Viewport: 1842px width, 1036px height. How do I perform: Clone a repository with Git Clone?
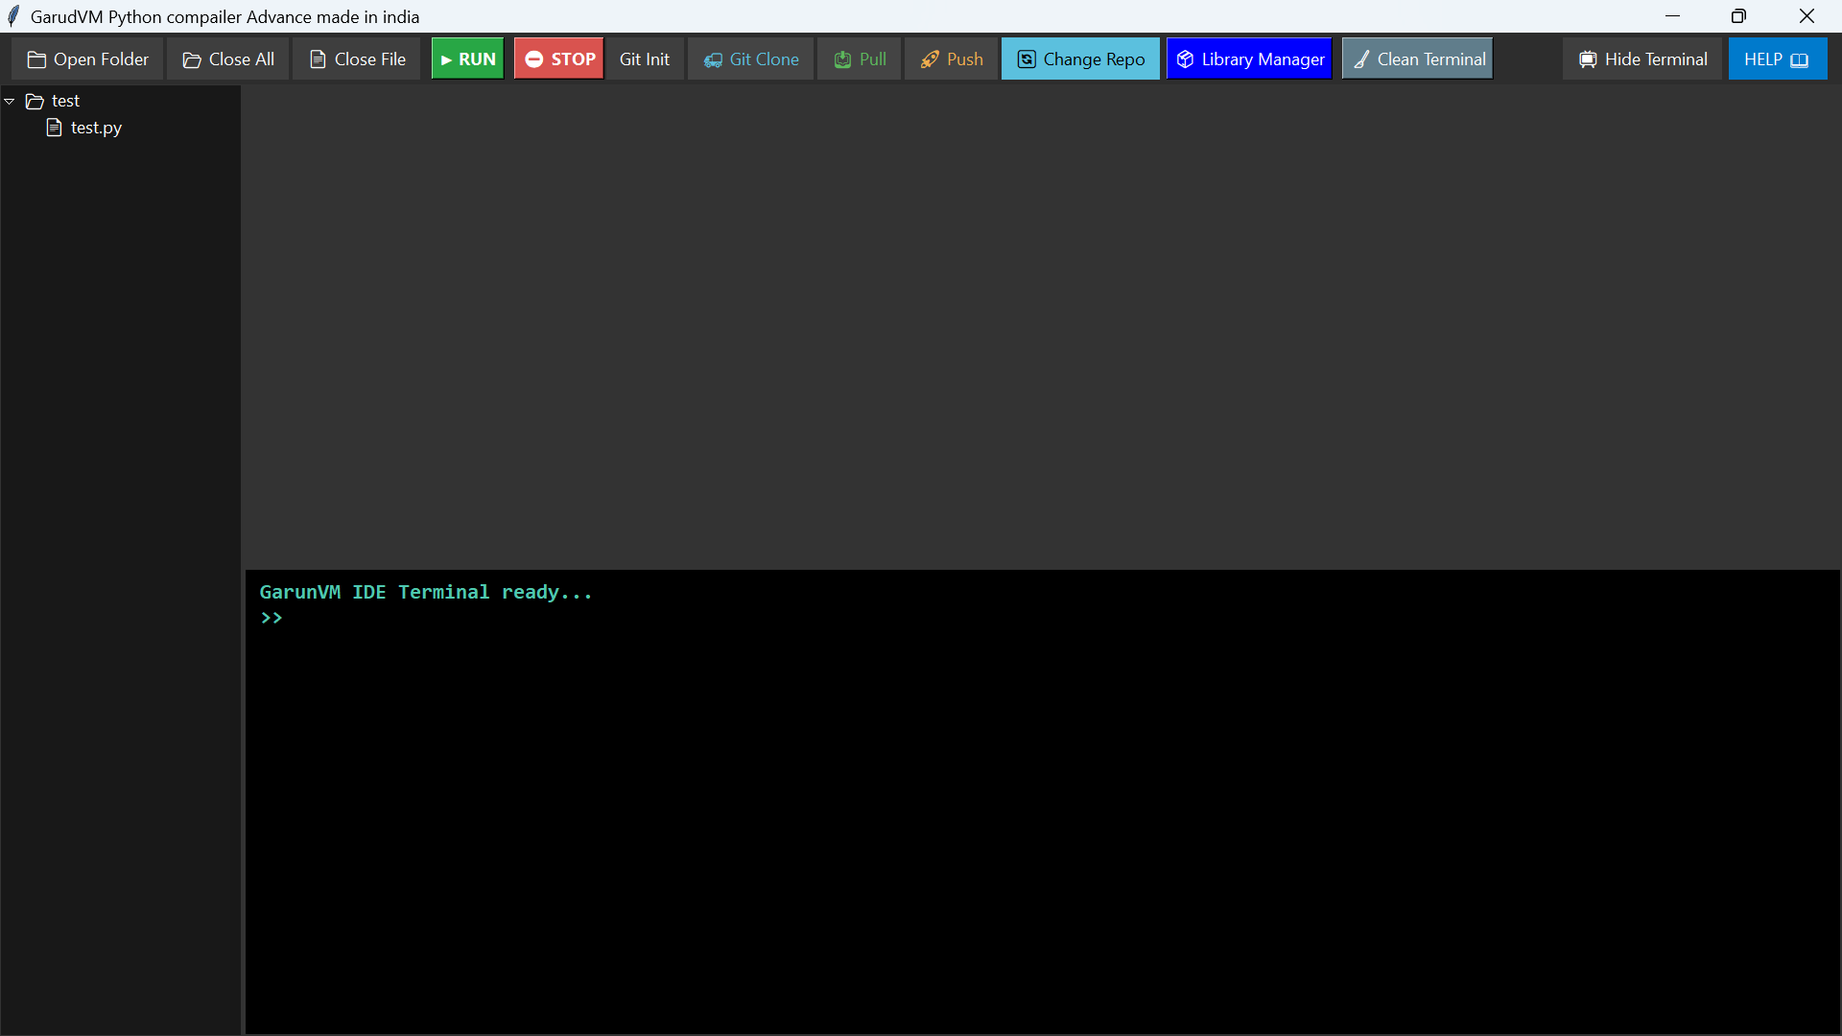pyautogui.click(x=750, y=59)
